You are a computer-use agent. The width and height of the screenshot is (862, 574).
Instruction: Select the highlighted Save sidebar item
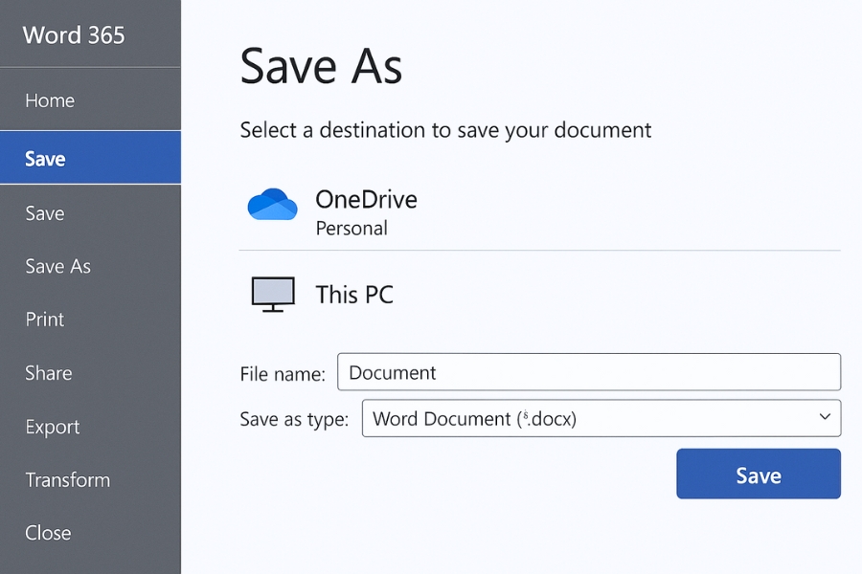click(x=46, y=158)
